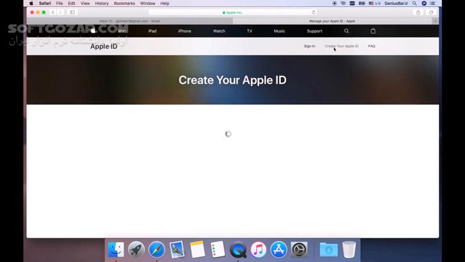The width and height of the screenshot is (465, 262).
Task: Reload the page with the refresh icon
Action: [x=314, y=12]
